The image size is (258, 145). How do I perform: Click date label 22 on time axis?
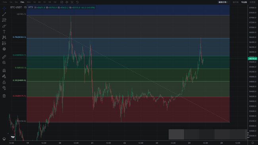[125, 143]
